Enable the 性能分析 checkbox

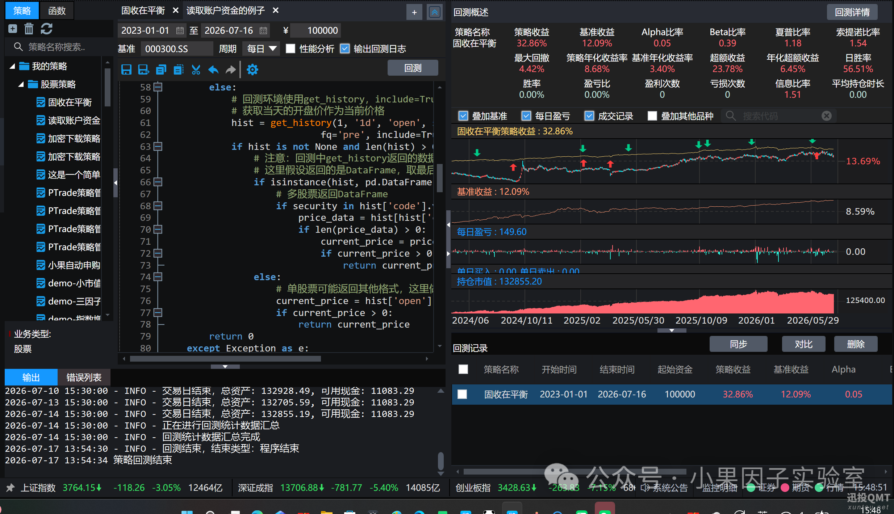(x=291, y=49)
